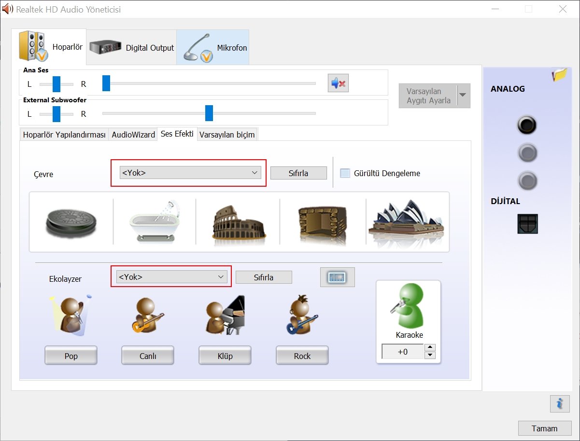This screenshot has width=580, height=441.
Task: Click the speaker mute icon button
Action: tap(338, 83)
